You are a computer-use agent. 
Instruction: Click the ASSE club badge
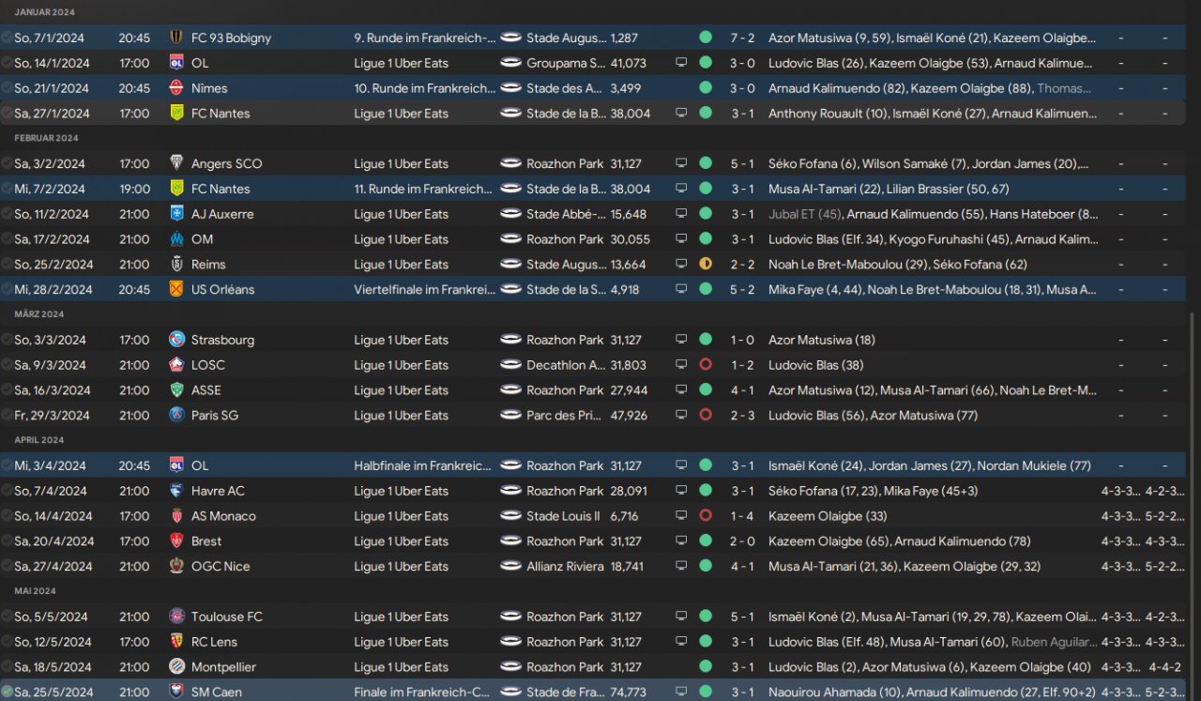click(x=175, y=390)
